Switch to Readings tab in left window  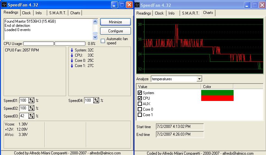(11, 12)
